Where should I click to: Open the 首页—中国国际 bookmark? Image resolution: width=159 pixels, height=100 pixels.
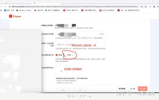coord(53,10)
